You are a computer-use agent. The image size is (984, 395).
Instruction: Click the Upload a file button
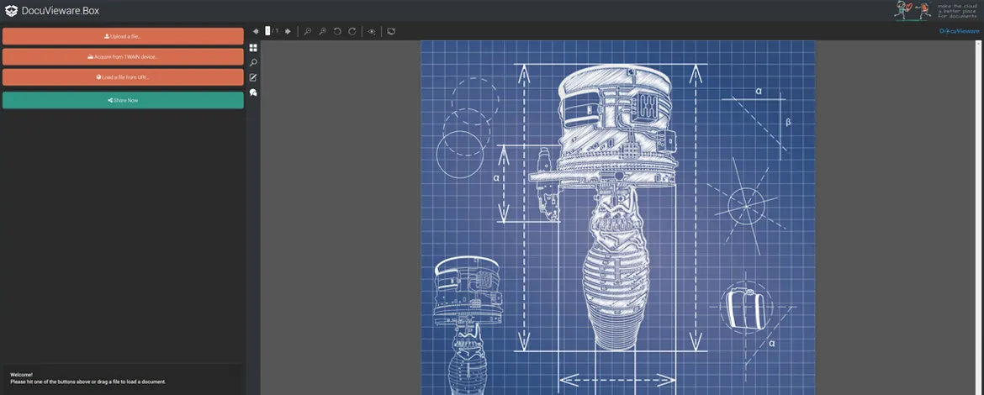tap(123, 36)
